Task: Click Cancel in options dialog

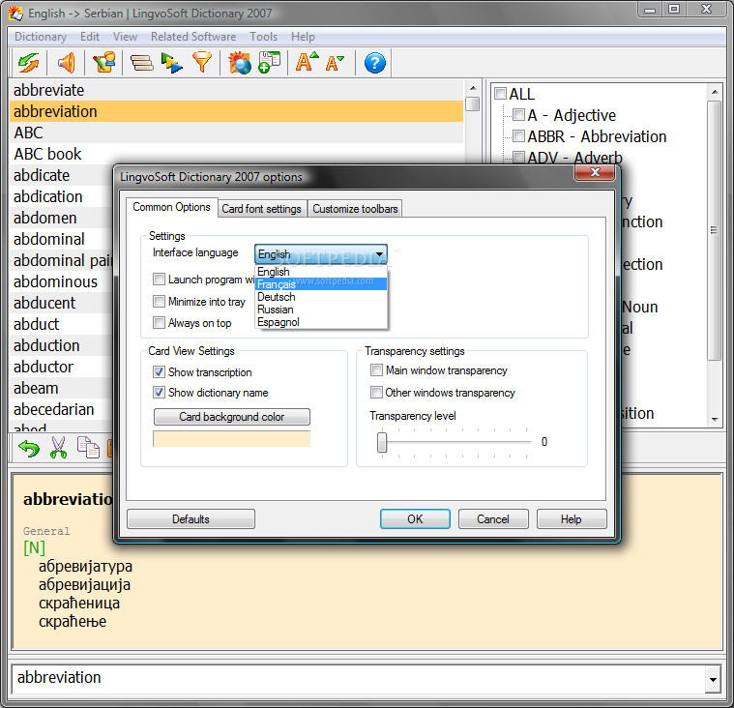Action: coord(493,518)
